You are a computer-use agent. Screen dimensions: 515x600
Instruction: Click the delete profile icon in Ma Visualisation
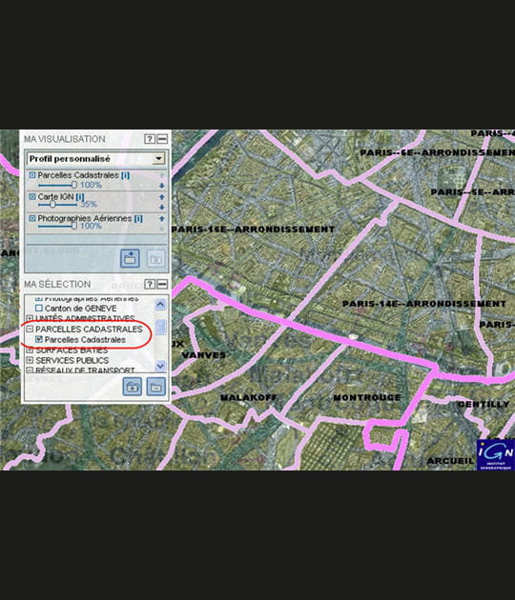point(155,258)
